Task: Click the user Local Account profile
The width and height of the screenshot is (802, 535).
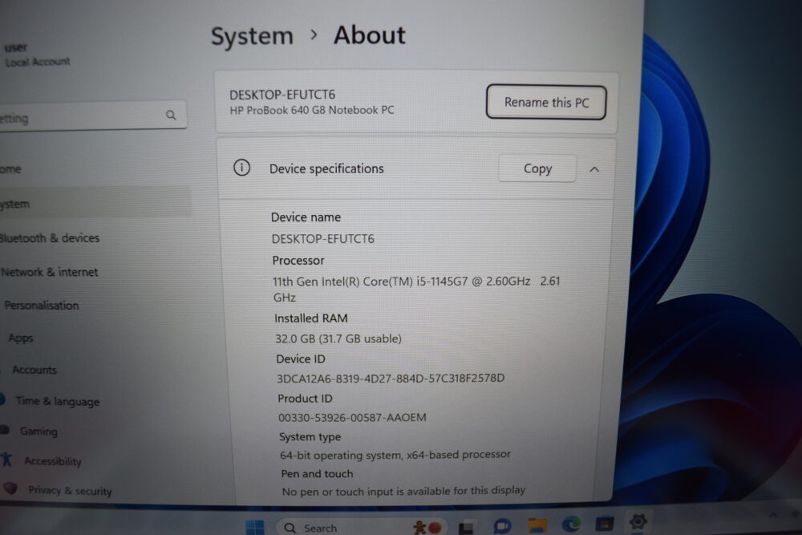Action: (x=37, y=55)
